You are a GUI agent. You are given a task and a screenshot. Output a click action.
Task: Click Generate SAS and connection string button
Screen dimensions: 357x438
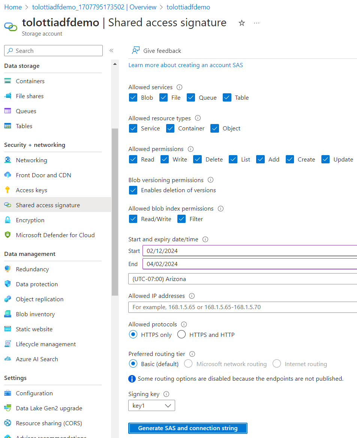pyautogui.click(x=187, y=428)
